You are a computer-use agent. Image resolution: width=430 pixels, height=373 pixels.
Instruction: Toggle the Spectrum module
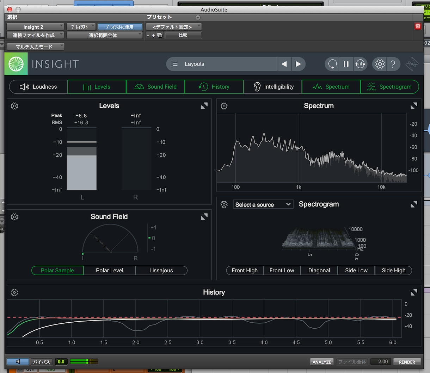click(331, 87)
